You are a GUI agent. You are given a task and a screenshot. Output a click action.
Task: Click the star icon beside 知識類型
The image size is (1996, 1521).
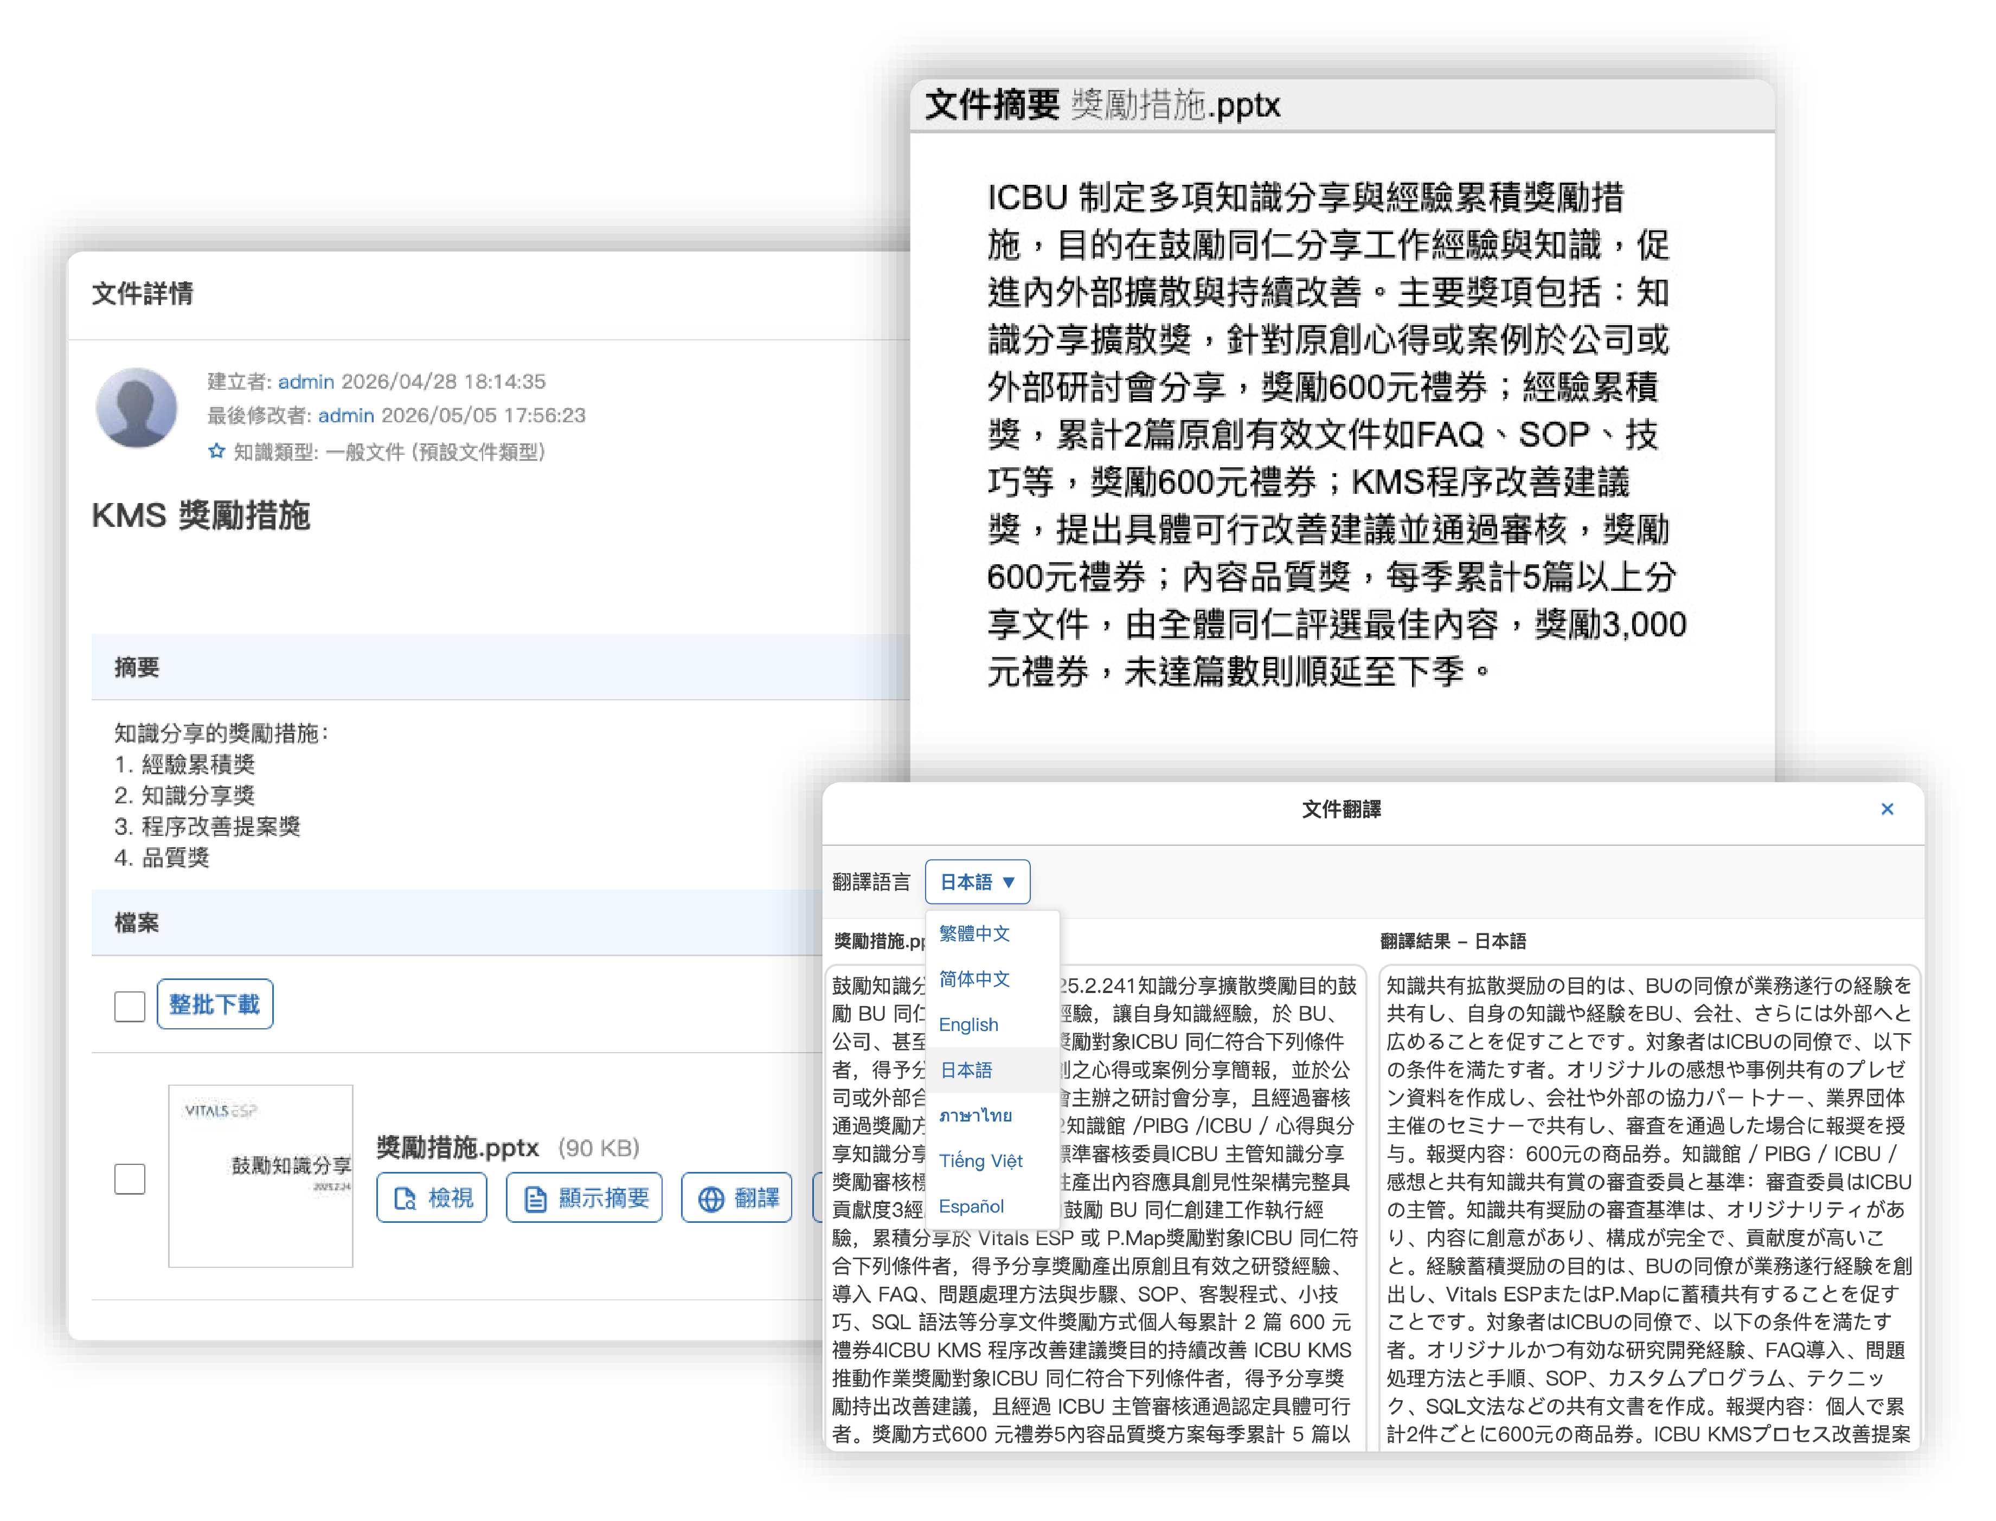pos(216,451)
